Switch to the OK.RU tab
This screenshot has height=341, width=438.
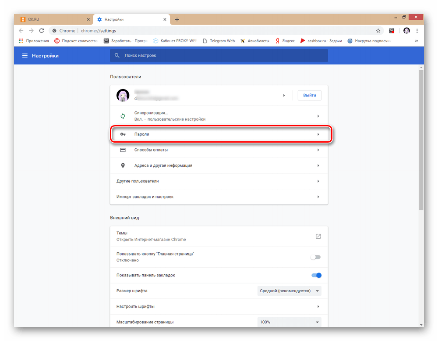coord(53,19)
